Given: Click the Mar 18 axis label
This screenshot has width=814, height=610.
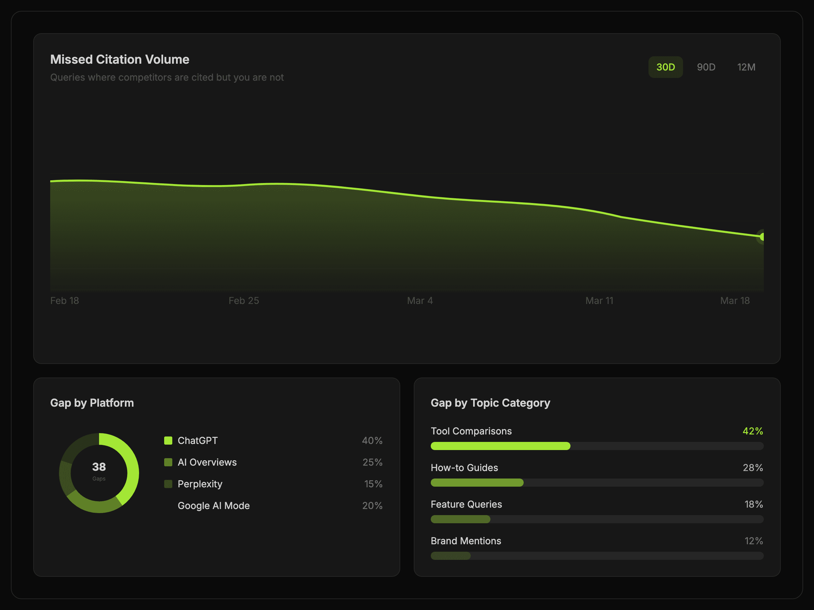Looking at the screenshot, I should tap(735, 301).
